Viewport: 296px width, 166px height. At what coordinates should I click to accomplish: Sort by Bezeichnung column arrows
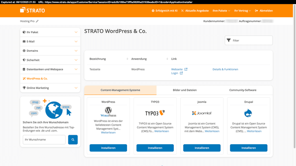pyautogui.click(x=127, y=59)
